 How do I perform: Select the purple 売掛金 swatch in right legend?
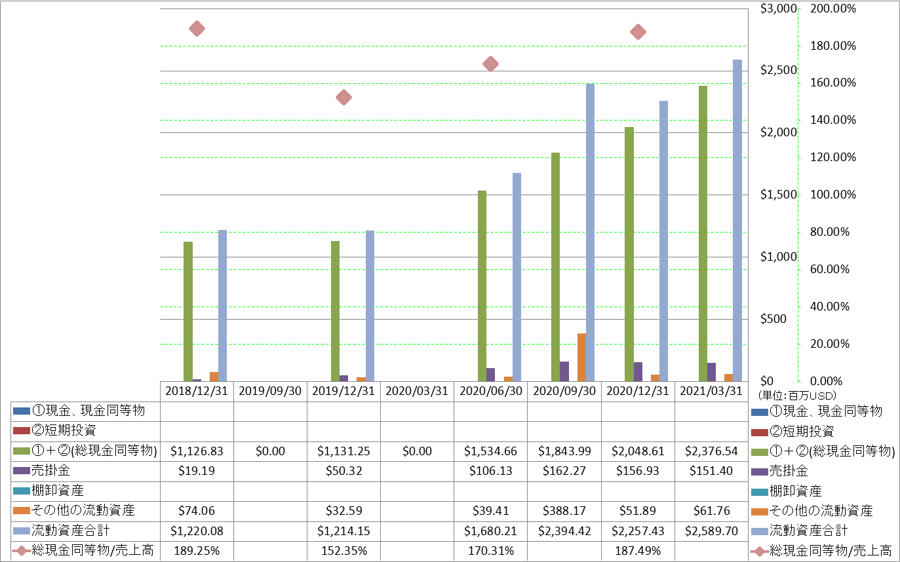[x=759, y=471]
